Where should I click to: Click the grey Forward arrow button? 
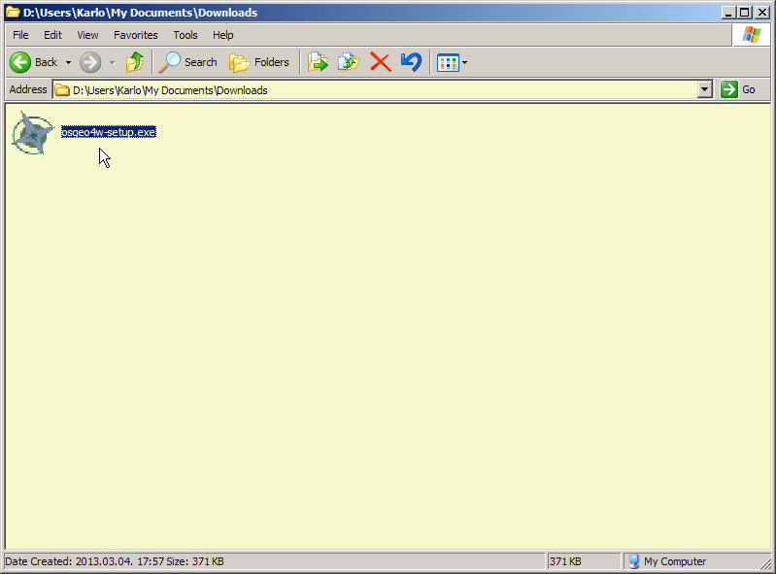[x=90, y=62]
